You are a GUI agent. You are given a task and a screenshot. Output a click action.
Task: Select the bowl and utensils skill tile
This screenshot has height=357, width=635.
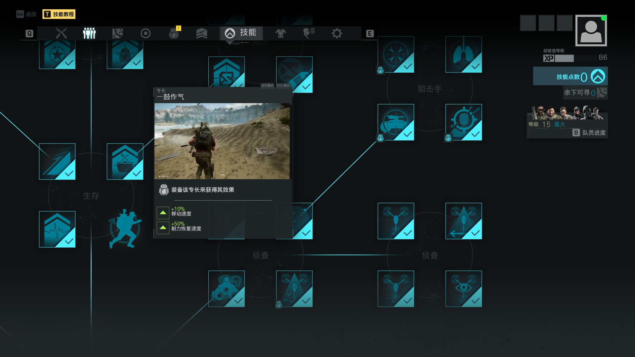click(x=125, y=161)
